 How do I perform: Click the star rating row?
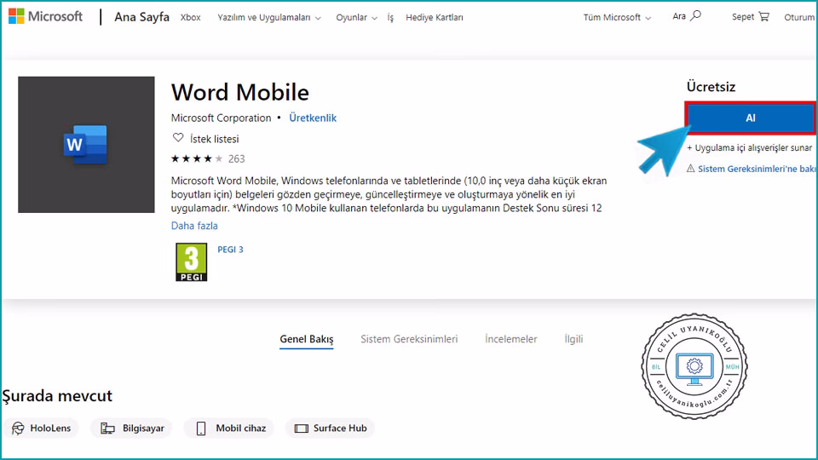pyautogui.click(x=197, y=158)
